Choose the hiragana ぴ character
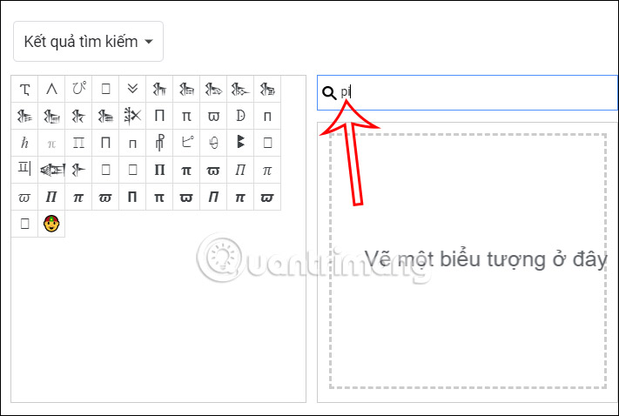Image resolution: width=619 pixels, height=416 pixels. point(78,89)
